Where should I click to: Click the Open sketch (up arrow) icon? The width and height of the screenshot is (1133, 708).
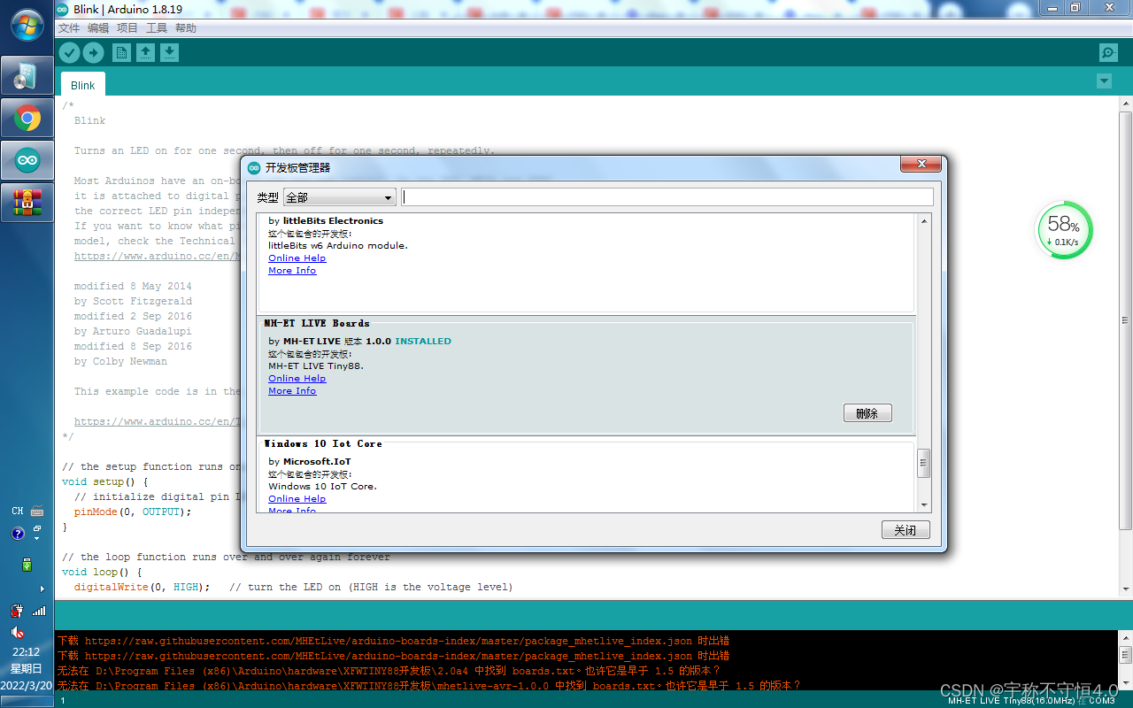pos(145,53)
